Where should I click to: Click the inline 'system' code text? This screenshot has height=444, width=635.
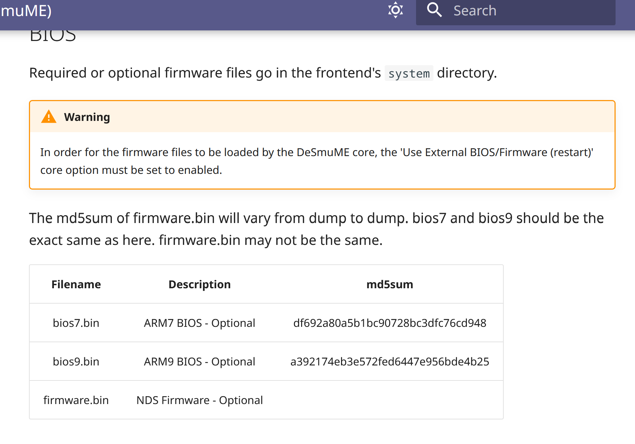(x=409, y=73)
